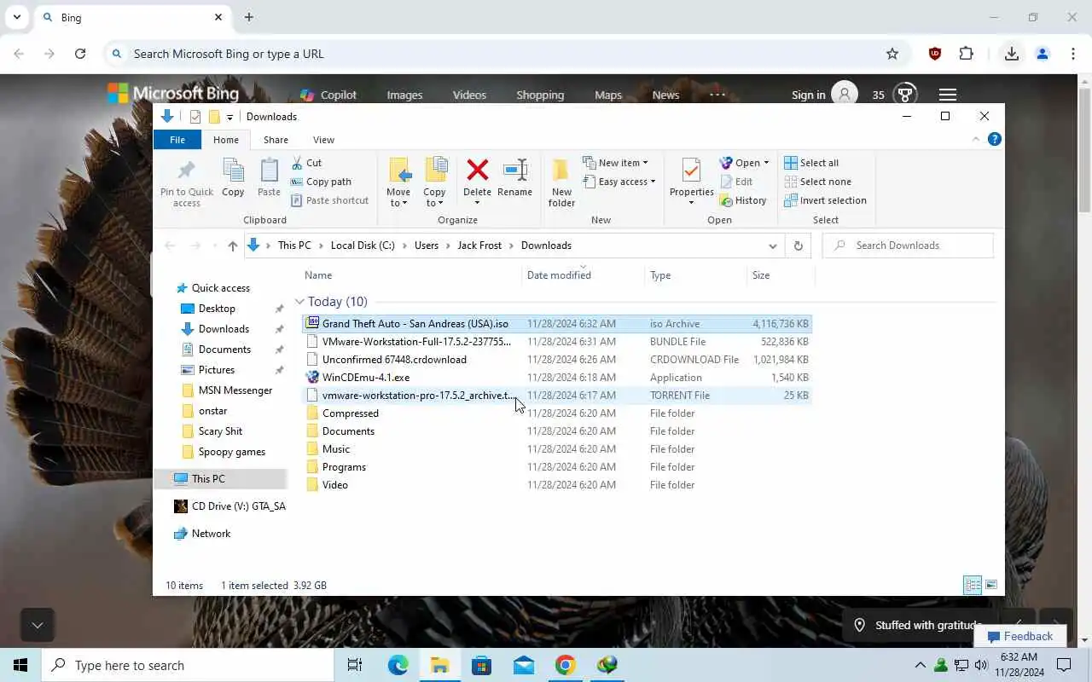Switch to details view icon
The image size is (1092, 682).
973,586
